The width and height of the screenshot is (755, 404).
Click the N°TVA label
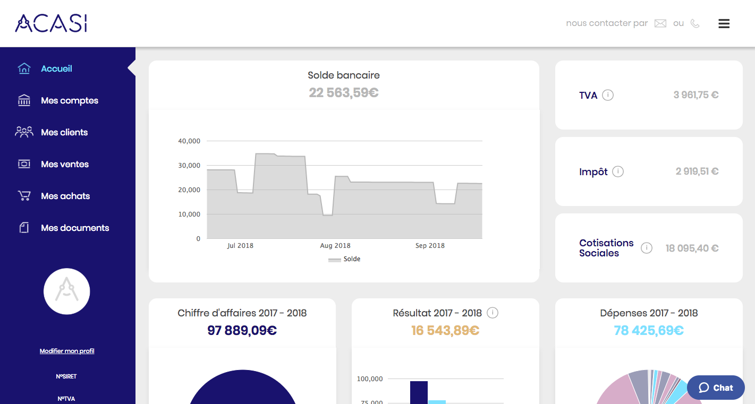pyautogui.click(x=67, y=399)
